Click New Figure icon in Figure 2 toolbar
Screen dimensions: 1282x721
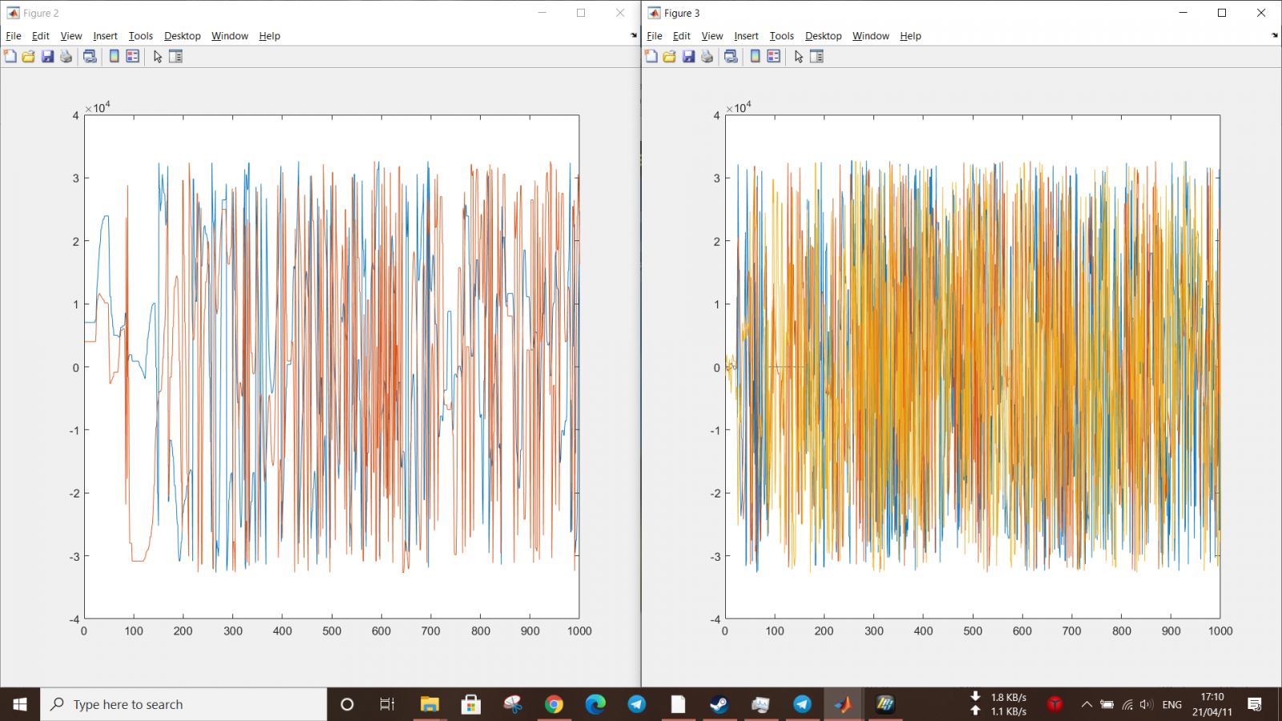tap(10, 56)
